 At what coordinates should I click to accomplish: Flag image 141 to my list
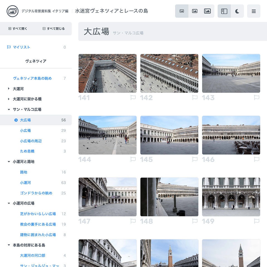[x=133, y=98]
